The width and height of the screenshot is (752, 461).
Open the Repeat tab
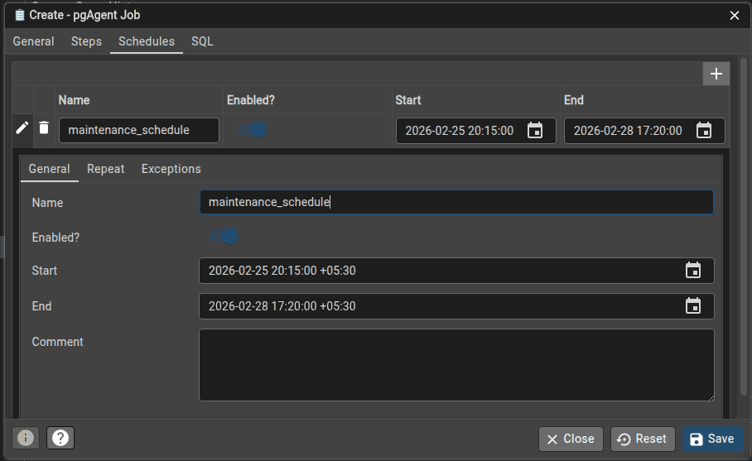pos(105,169)
